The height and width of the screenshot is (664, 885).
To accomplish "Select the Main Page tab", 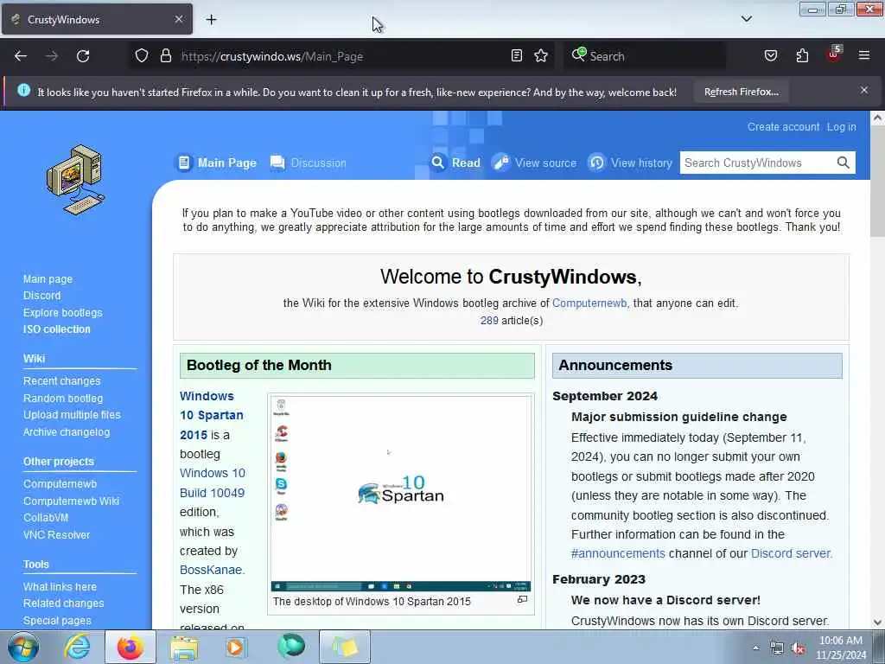I will pyautogui.click(x=216, y=163).
